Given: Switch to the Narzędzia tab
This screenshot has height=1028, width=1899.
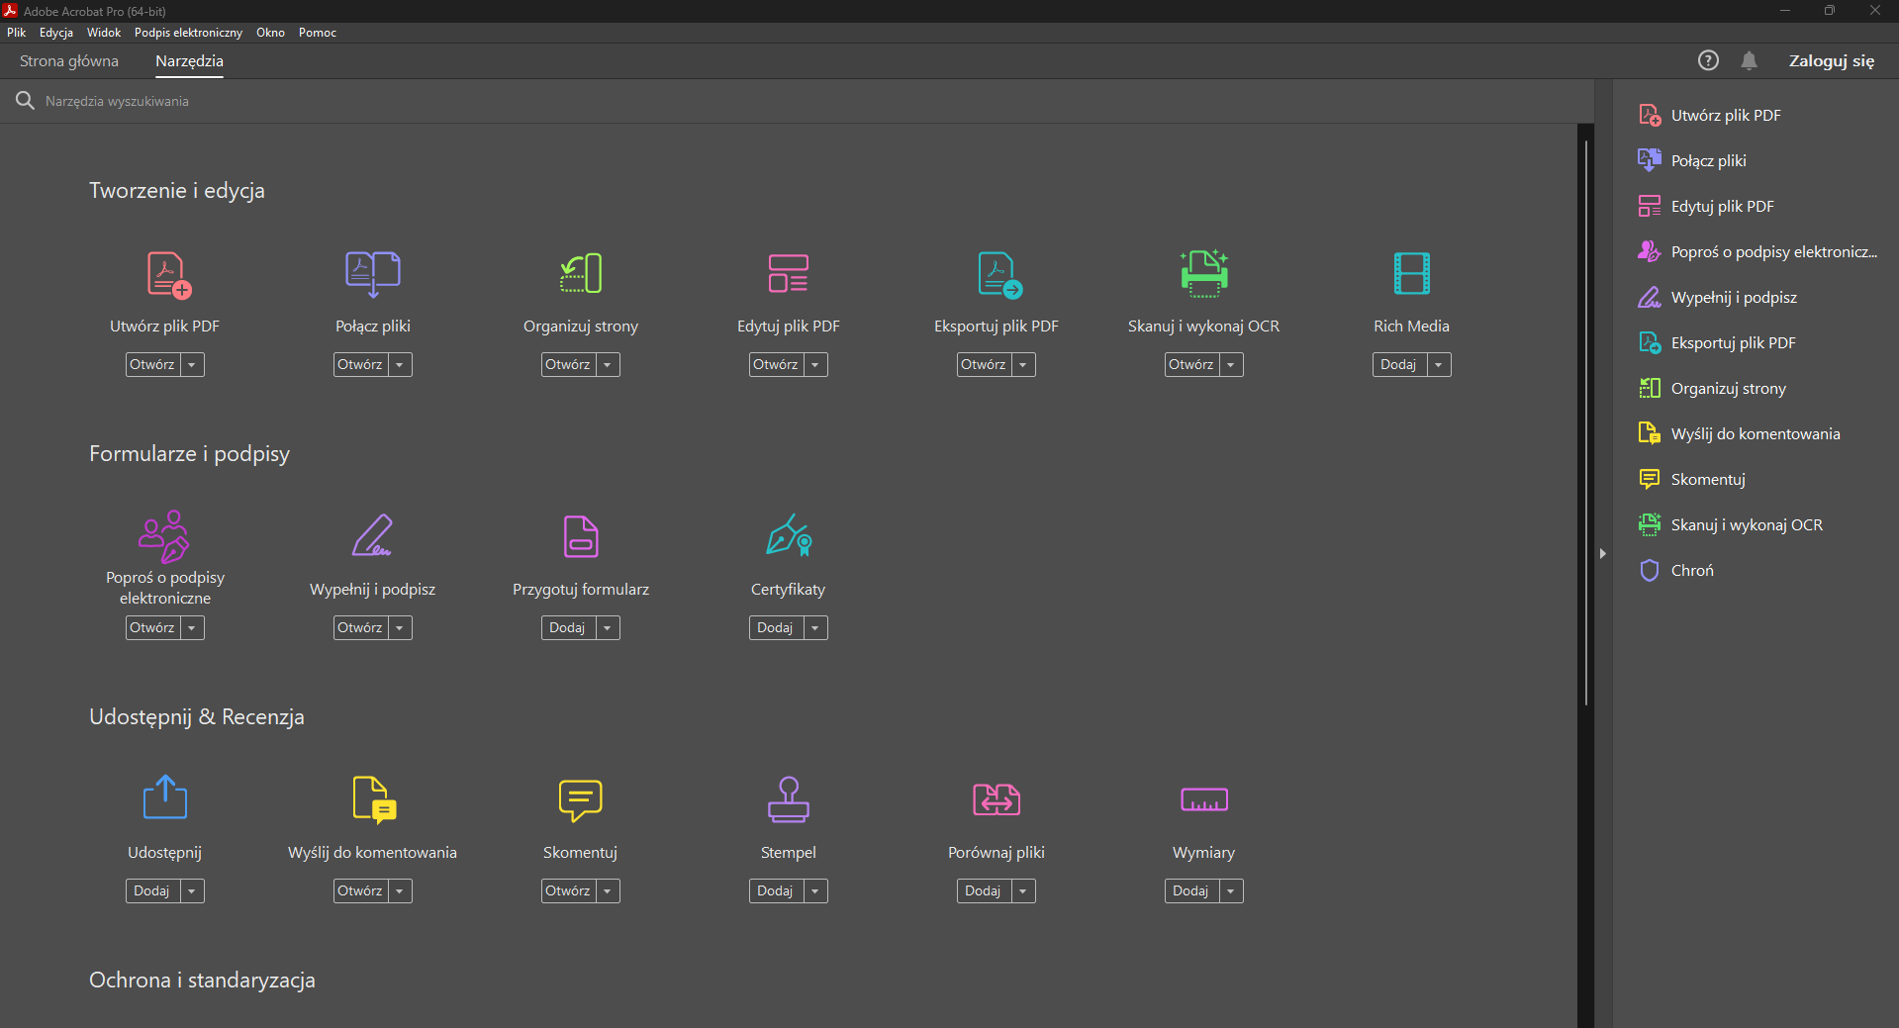Looking at the screenshot, I should (x=189, y=61).
